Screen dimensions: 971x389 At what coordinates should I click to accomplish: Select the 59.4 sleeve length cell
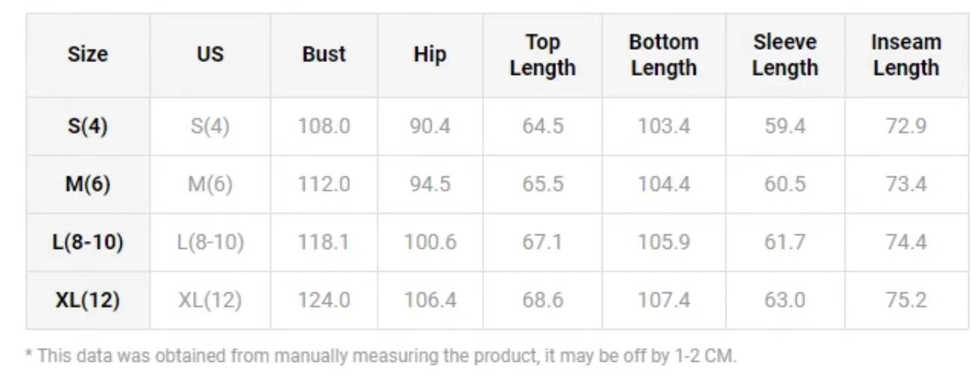pos(785,126)
